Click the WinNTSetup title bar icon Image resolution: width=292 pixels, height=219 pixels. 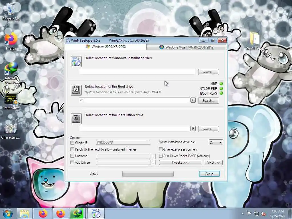tap(68, 40)
